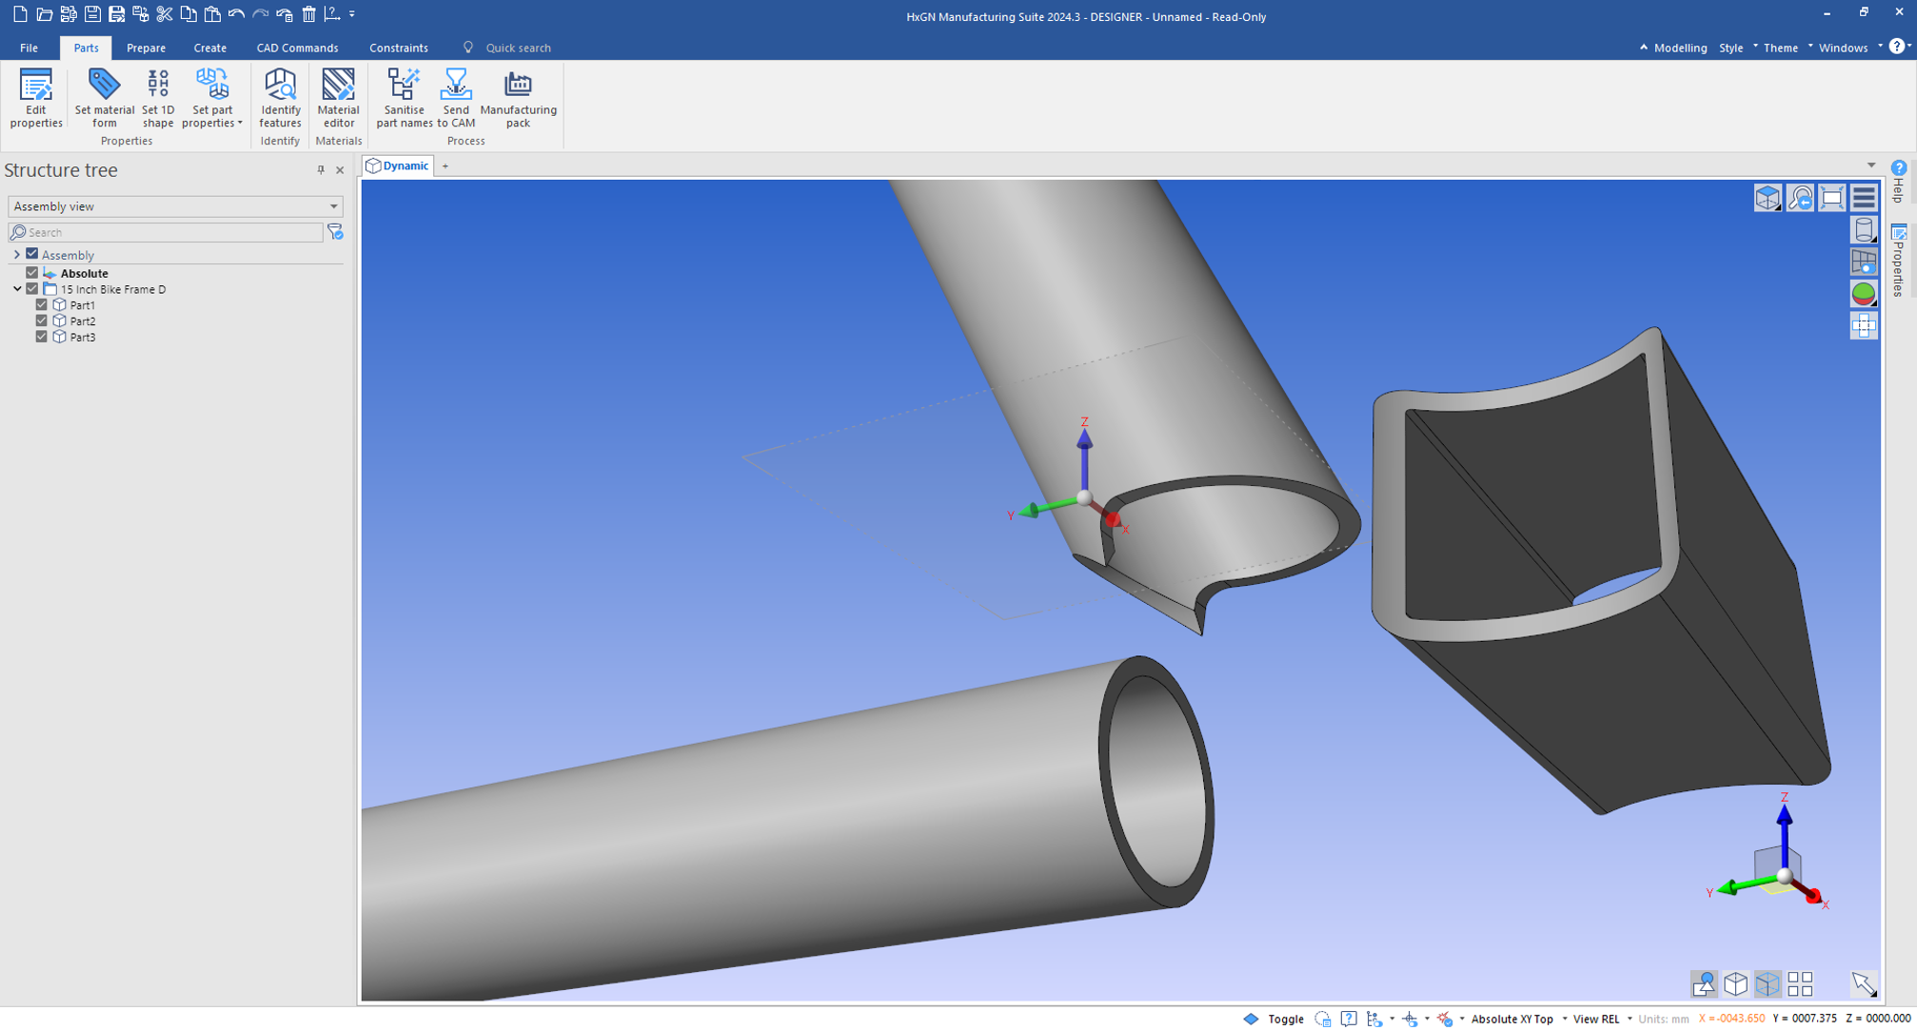Select the Dynamic view tab
The width and height of the screenshot is (1917, 1030).
(398, 165)
